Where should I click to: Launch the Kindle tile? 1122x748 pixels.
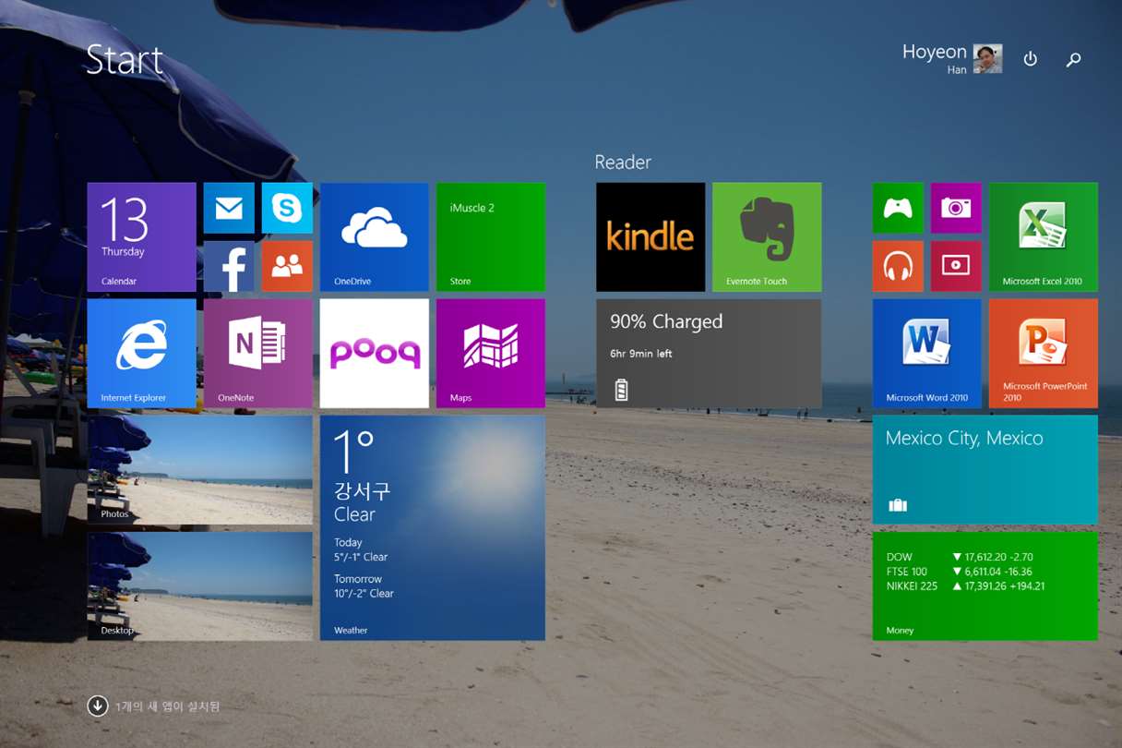[651, 237]
